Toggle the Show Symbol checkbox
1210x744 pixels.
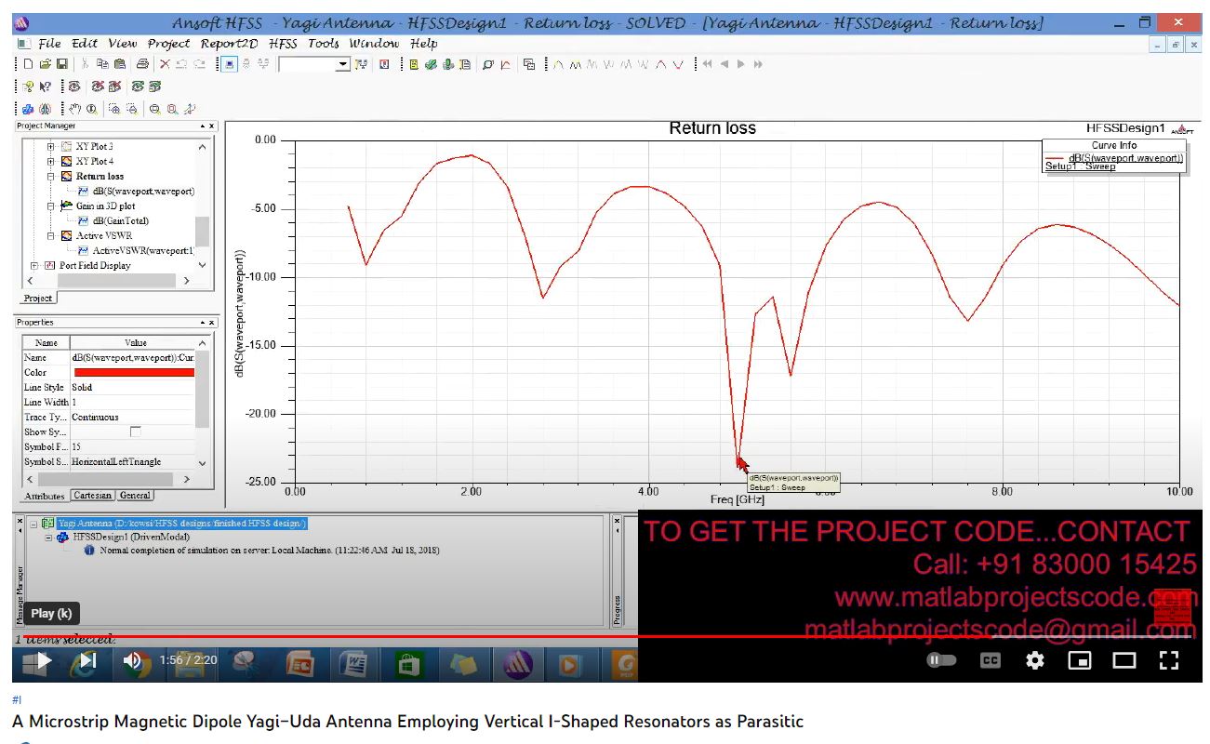click(136, 432)
